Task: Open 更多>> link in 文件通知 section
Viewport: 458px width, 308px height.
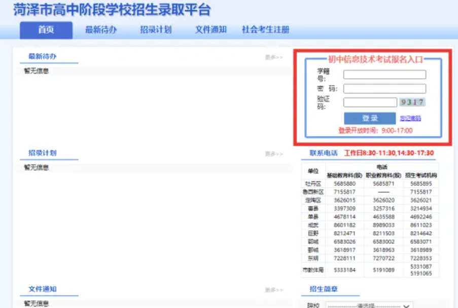Action: click(274, 290)
